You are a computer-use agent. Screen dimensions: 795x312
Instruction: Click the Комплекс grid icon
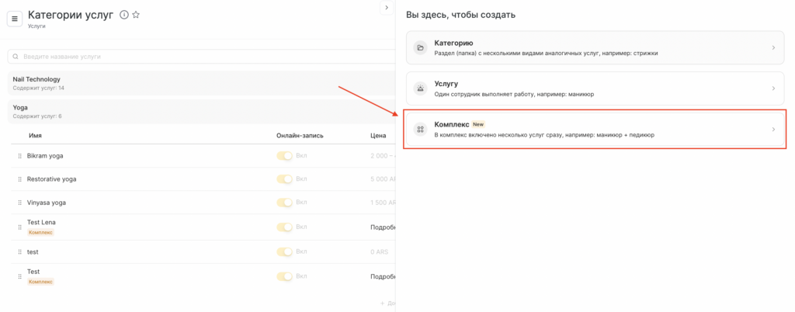tap(420, 130)
